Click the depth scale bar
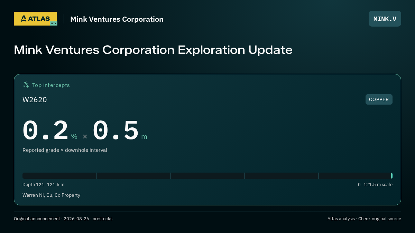This screenshot has width=415, height=233. click(x=207, y=176)
